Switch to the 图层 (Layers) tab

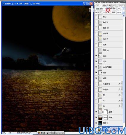pos(98,5)
